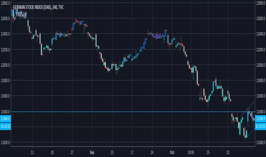Click the 18:00 time axis label
The image size is (266, 157).
pos(191,152)
